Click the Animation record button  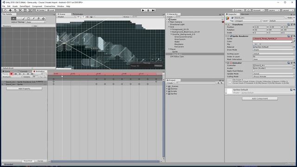11,74
